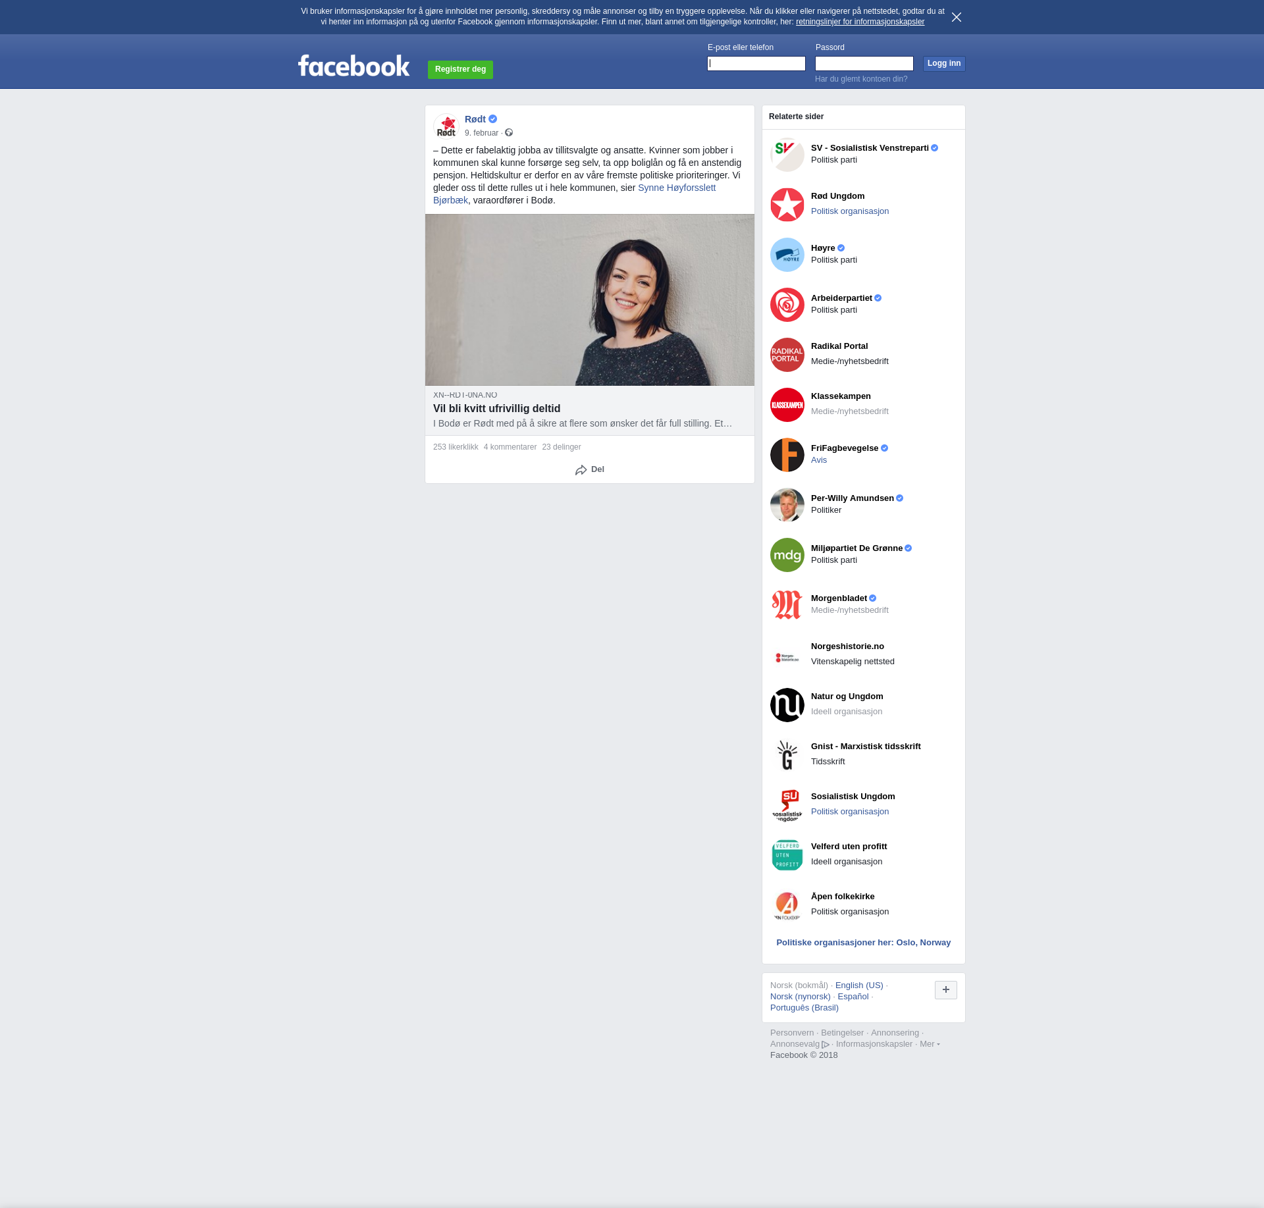Open the Betingelser footer link
This screenshot has width=1264, height=1208.
point(842,1033)
